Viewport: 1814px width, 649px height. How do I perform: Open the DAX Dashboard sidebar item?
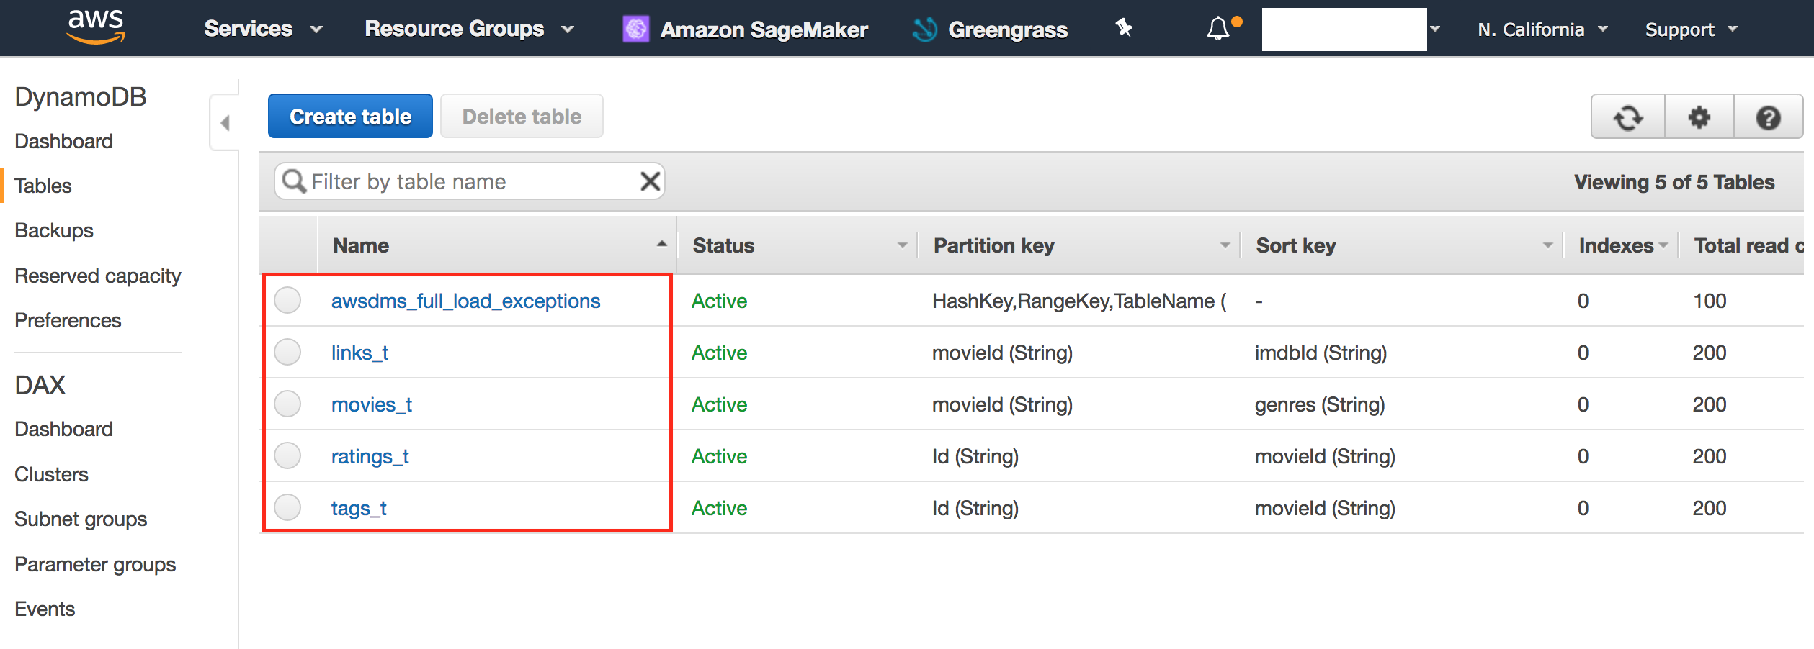click(63, 429)
